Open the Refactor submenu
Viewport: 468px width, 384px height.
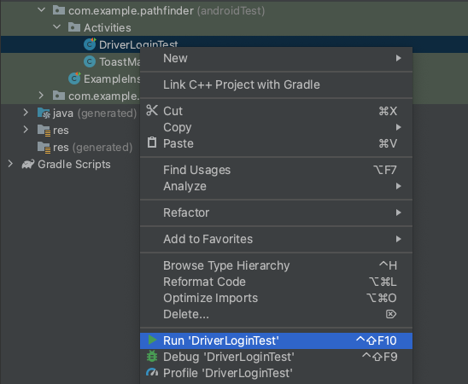point(276,212)
